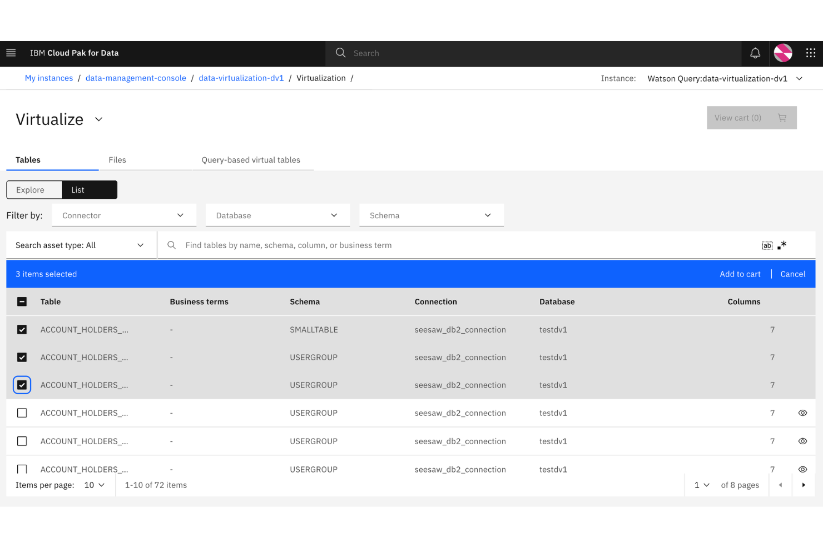This screenshot has height=548, width=823.
Task: Click the Columns column header
Action: coord(744,302)
